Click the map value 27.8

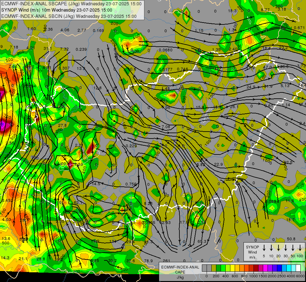[62, 125]
